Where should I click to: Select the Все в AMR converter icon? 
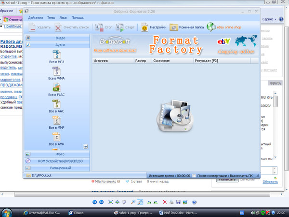point(56,137)
